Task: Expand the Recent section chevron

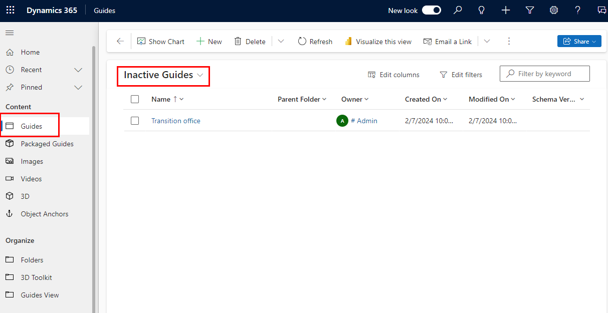Action: pos(78,70)
